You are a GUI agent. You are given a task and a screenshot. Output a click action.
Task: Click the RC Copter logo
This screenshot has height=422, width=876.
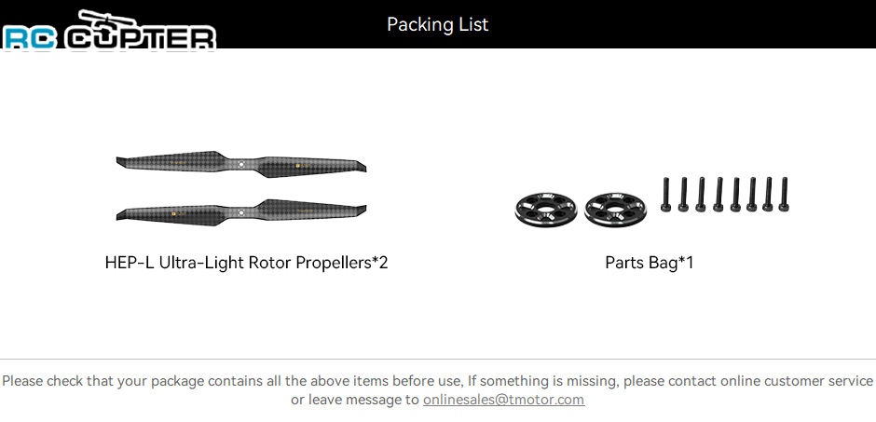109,30
